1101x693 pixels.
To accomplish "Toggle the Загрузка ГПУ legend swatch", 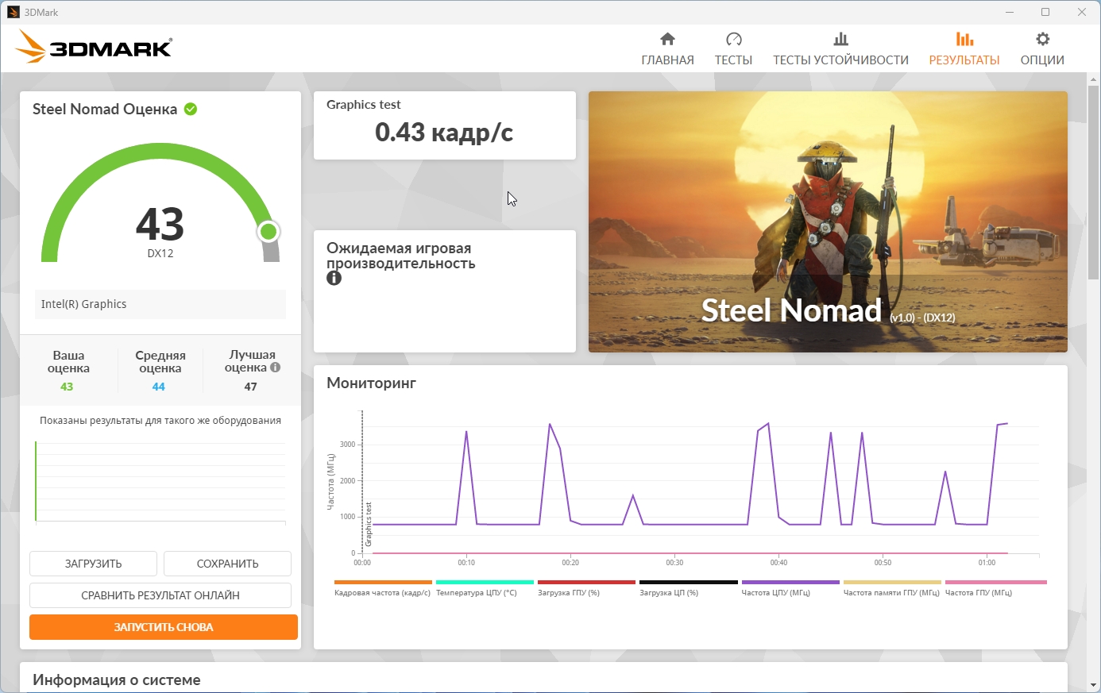I will point(586,583).
